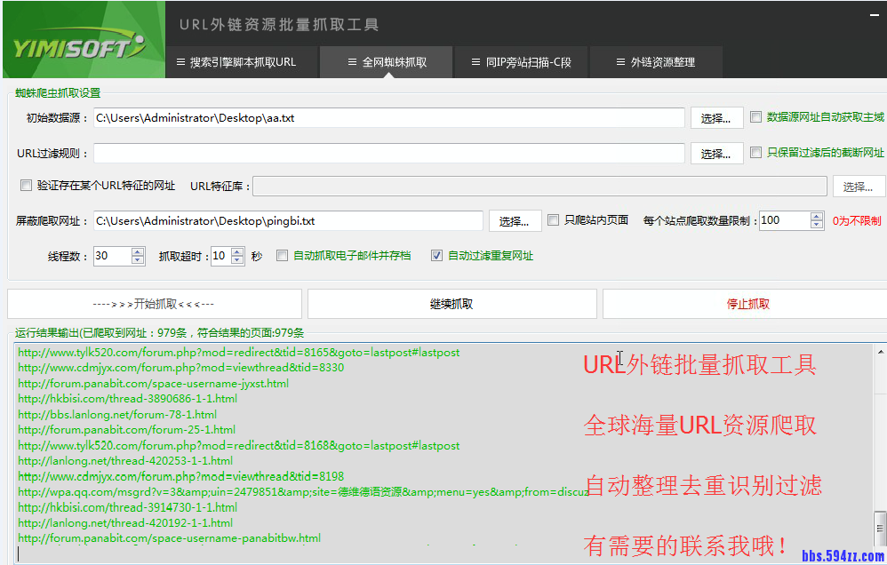Check 只保留过滤后的截断网址 option
887x565 pixels.
coord(755,153)
